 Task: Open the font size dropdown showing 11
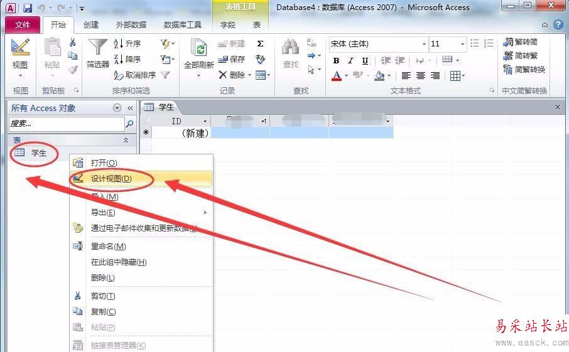click(x=462, y=44)
